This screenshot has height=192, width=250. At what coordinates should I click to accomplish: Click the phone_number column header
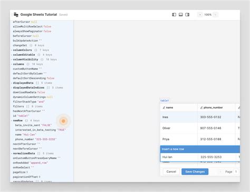(x=216, y=108)
